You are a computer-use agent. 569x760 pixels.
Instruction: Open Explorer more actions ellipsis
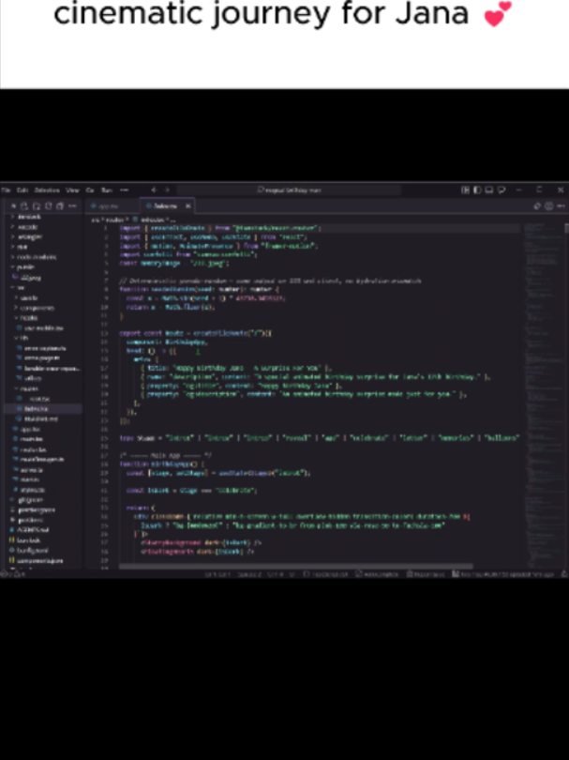(x=72, y=206)
